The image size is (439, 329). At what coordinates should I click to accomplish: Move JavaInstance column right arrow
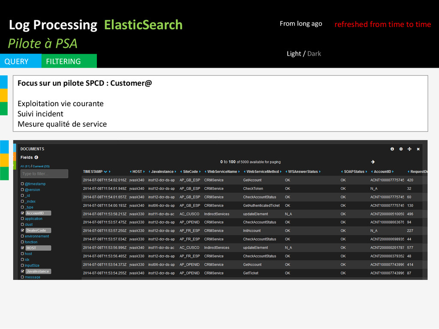point(175,172)
